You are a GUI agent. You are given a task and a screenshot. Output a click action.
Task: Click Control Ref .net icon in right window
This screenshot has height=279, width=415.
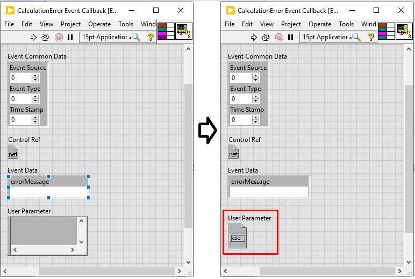233,152
